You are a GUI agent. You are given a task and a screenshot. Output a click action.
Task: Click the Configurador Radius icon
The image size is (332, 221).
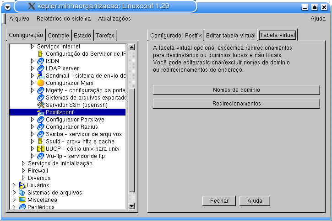click(40, 127)
